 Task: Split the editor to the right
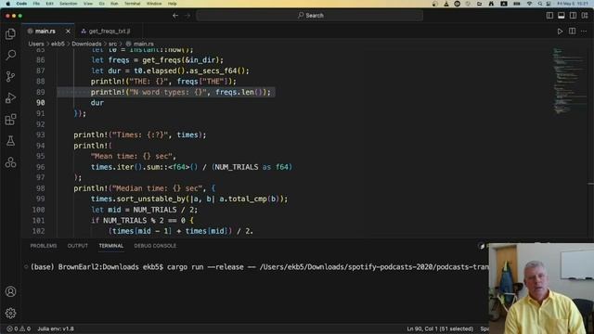point(572,31)
